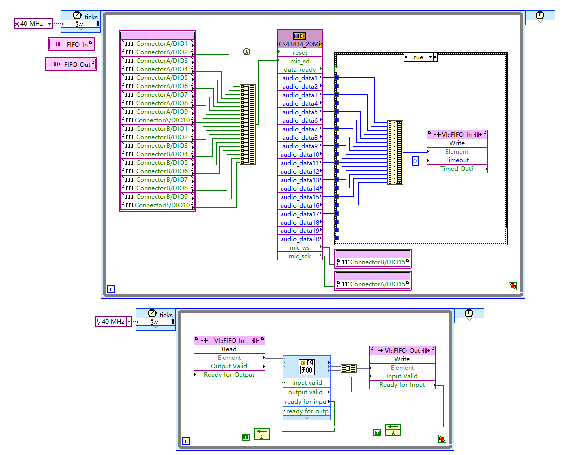The height and width of the screenshot is (455, 565).
Task: Expand the top loop input node chevron
Action: click(81, 30)
